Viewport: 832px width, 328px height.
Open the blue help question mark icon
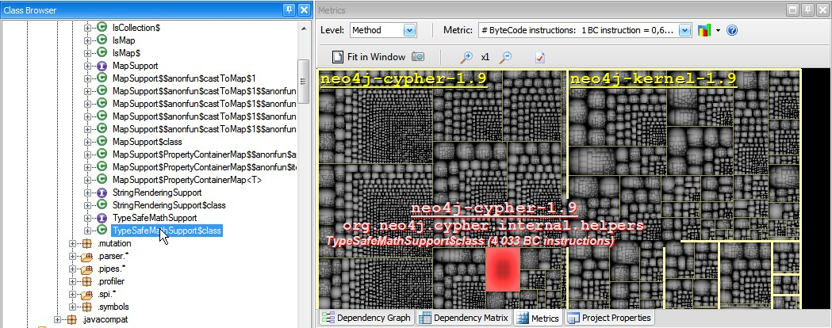pyautogui.click(x=732, y=30)
